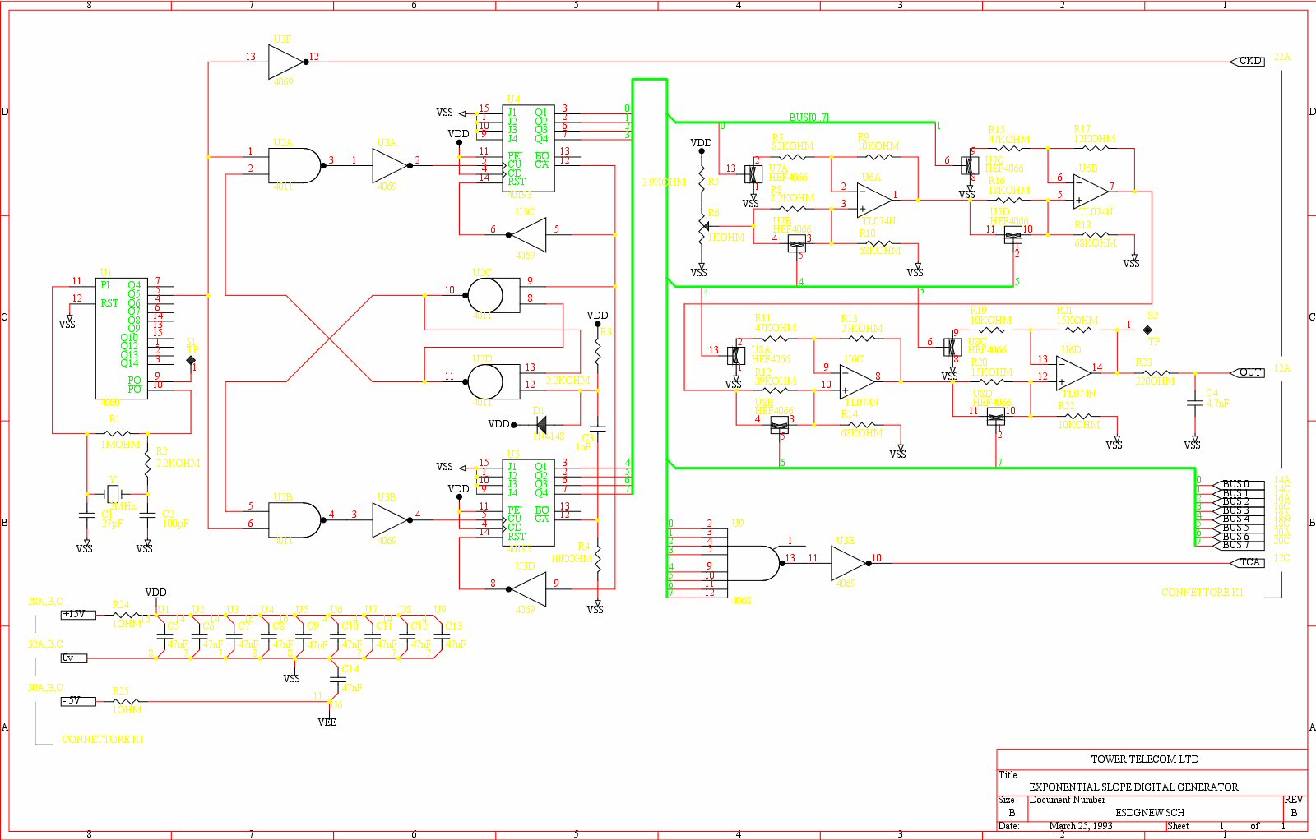Click the C3 1nF capacitor symbol
Image resolution: width=1316 pixels, height=840 pixels.
point(598,429)
